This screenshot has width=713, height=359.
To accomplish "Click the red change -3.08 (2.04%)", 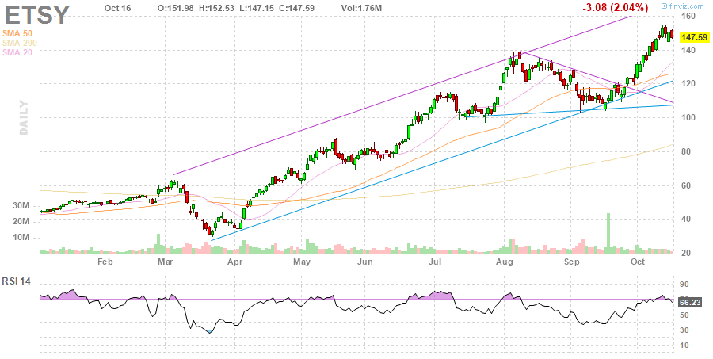I will pyautogui.click(x=616, y=7).
